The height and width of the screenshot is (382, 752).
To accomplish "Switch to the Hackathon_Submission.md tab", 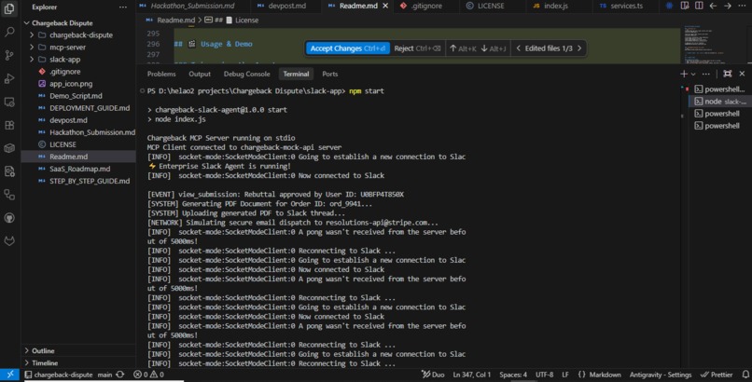I will coord(192,6).
